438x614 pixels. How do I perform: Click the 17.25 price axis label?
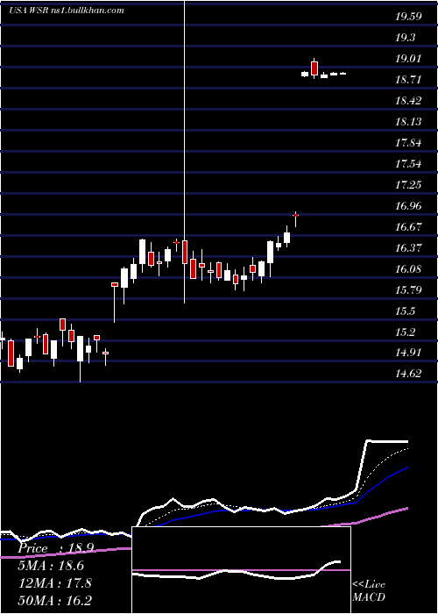408,185
